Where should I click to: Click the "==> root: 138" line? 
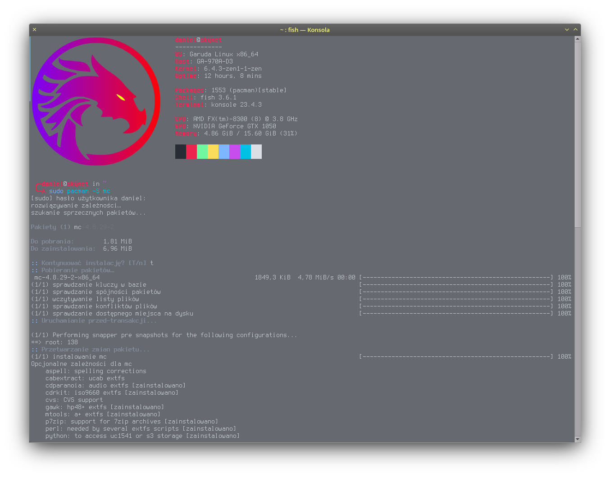(x=55, y=342)
